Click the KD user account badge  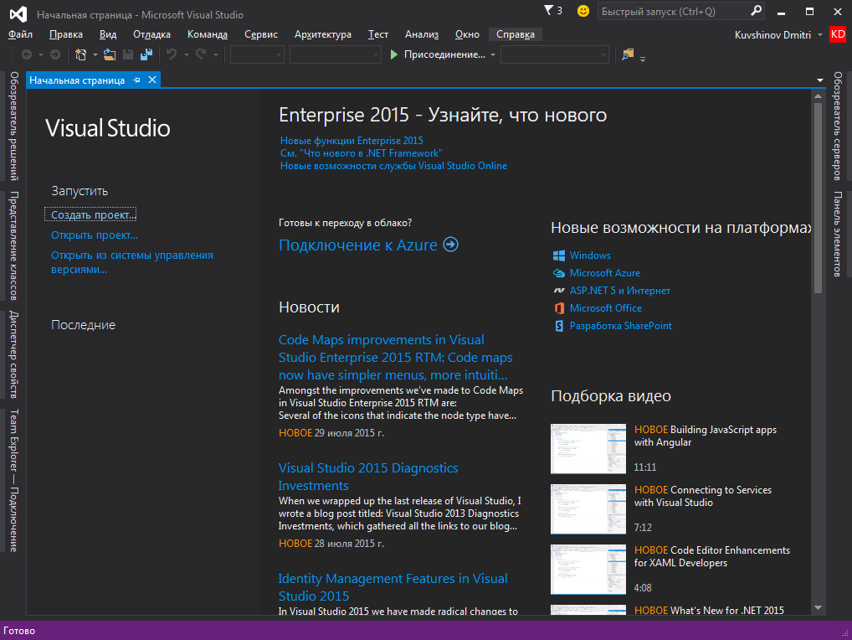(838, 34)
